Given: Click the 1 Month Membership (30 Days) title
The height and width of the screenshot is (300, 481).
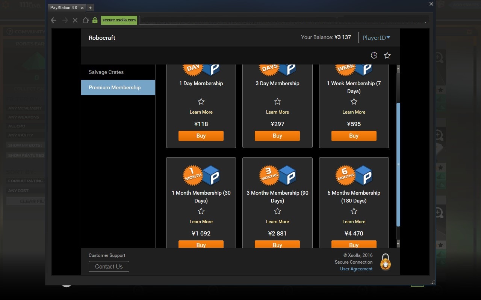Looking at the screenshot, I should click(201, 196).
